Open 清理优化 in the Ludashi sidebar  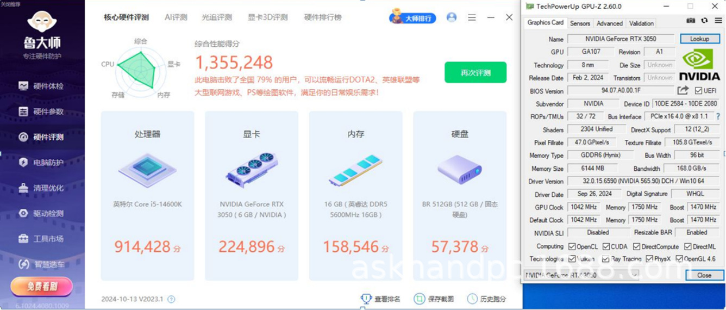pyautogui.click(x=42, y=188)
